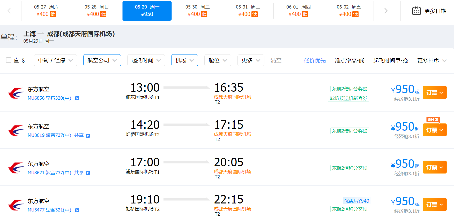
Task: Click the airline logo for the 13:00 flight
Action: pyautogui.click(x=16, y=93)
